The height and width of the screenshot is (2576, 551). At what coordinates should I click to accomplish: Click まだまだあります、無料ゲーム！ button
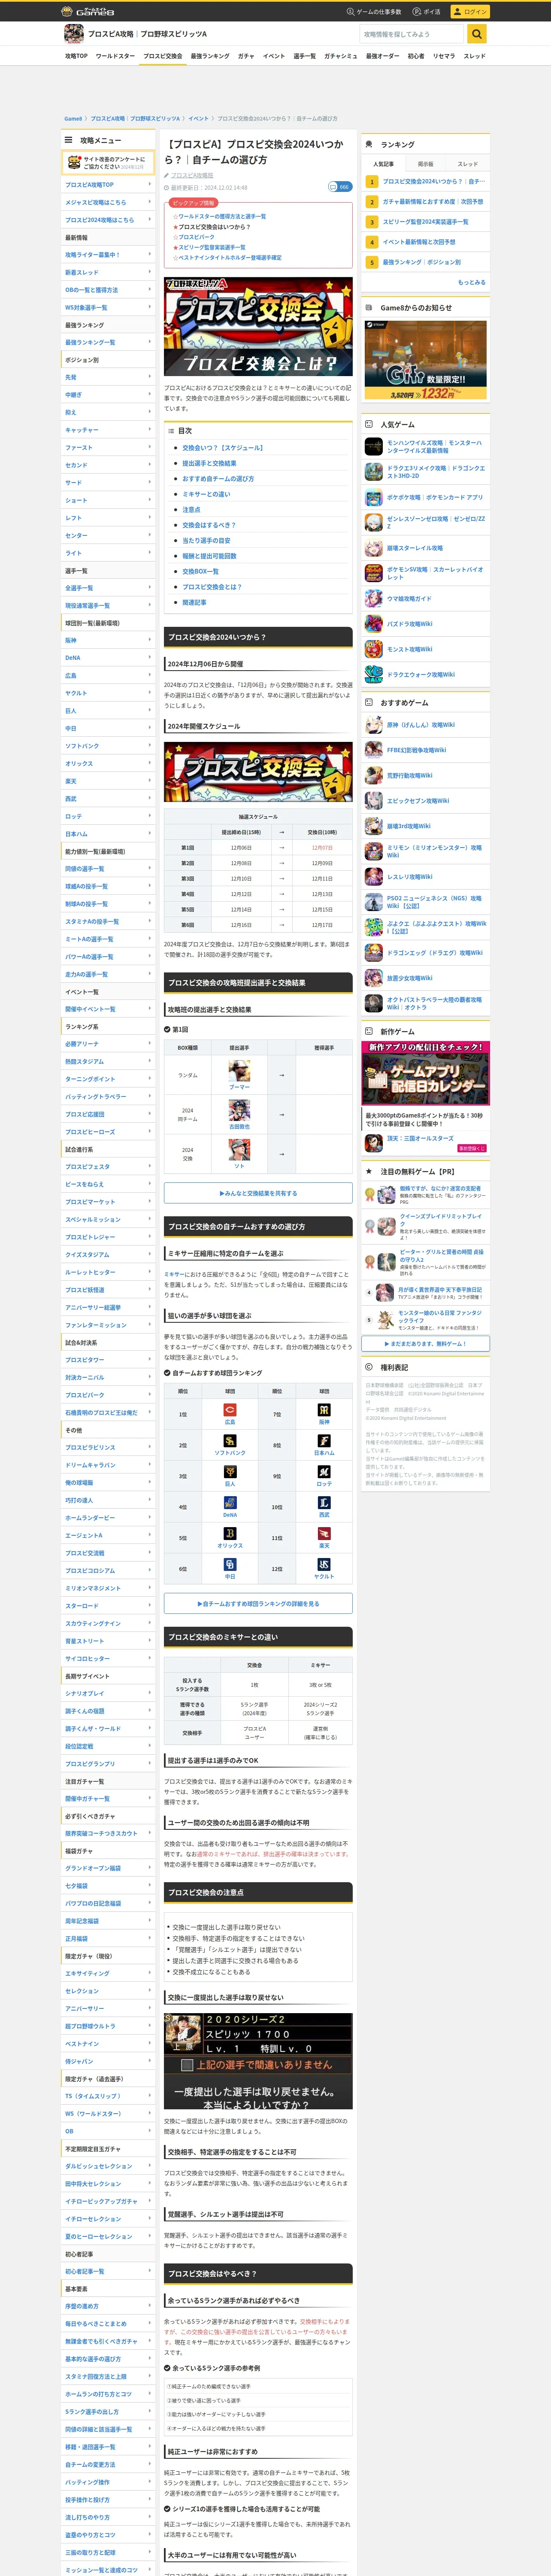pyautogui.click(x=426, y=1343)
